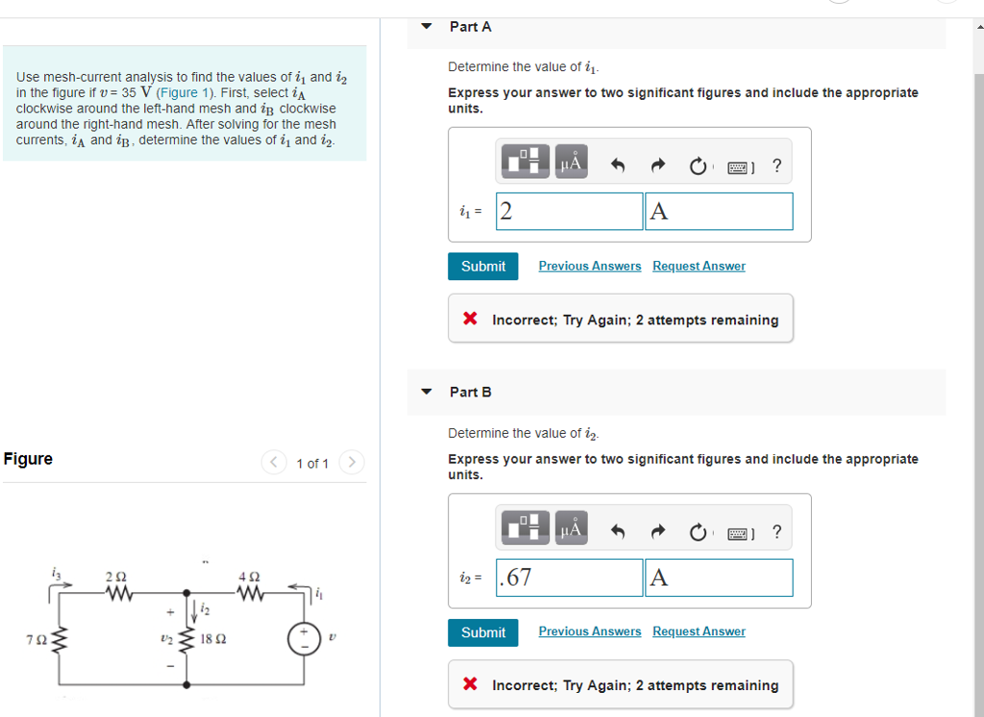The height and width of the screenshot is (717, 984).
Task: Open Previous Answers for Part A
Action: pyautogui.click(x=589, y=266)
